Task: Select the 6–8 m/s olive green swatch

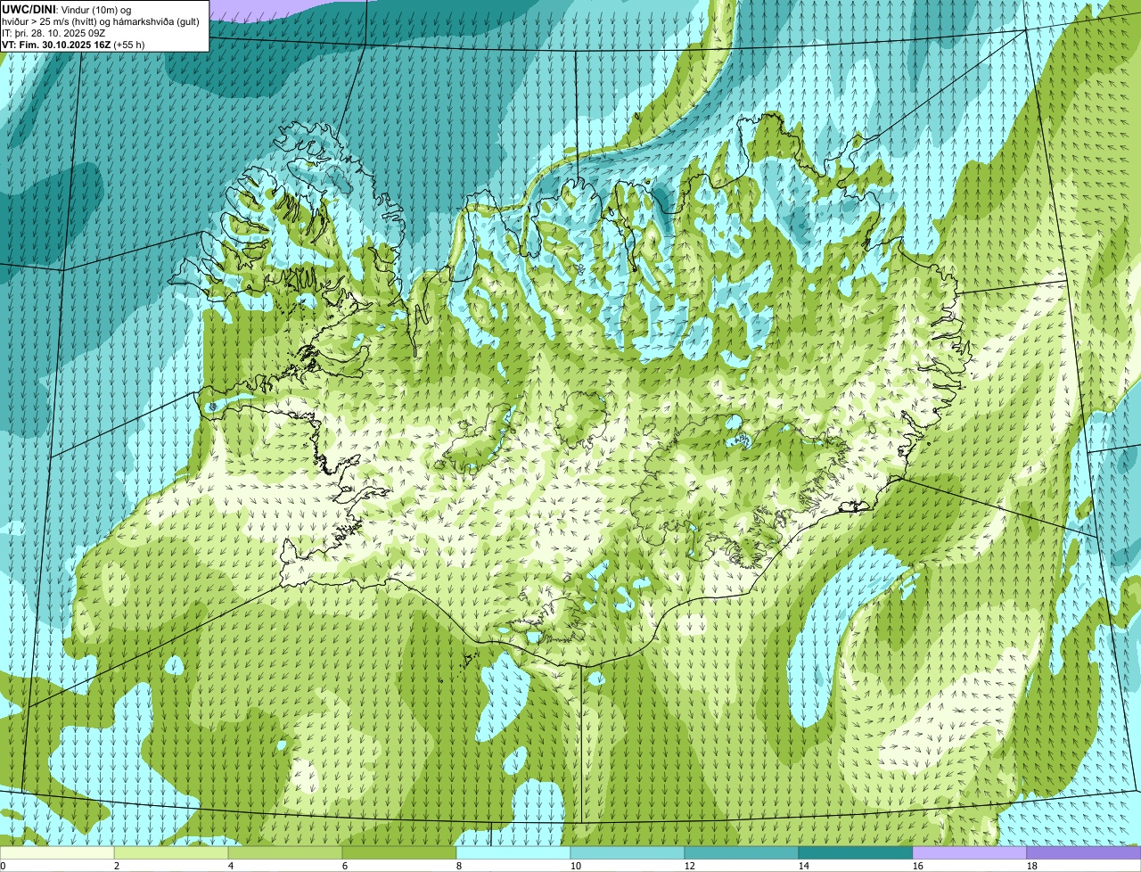Action: (x=399, y=853)
